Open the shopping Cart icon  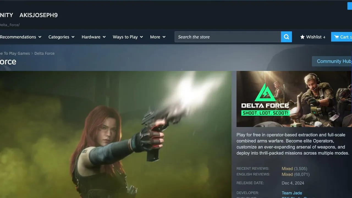point(336,37)
